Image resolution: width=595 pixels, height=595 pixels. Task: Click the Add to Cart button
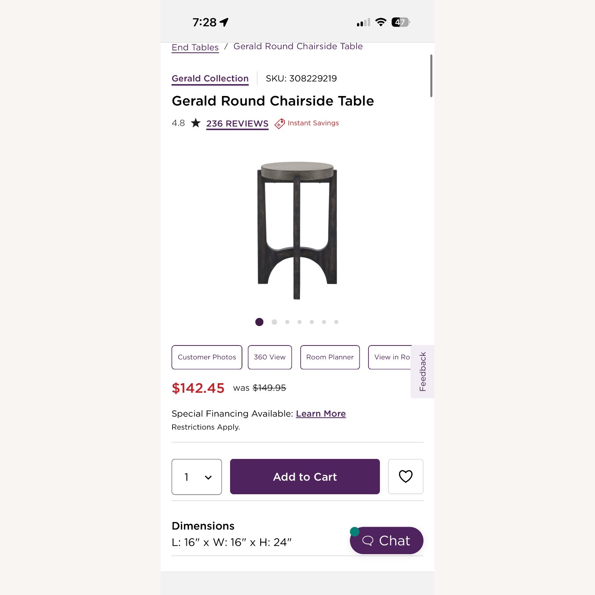[305, 477]
